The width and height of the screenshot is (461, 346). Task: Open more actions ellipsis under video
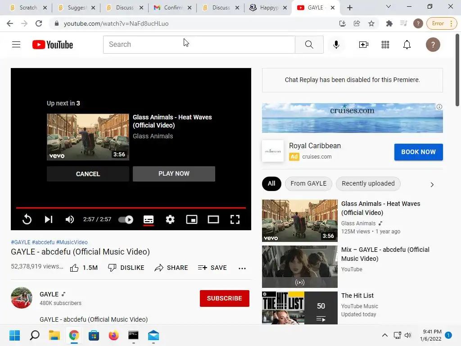pos(242,269)
